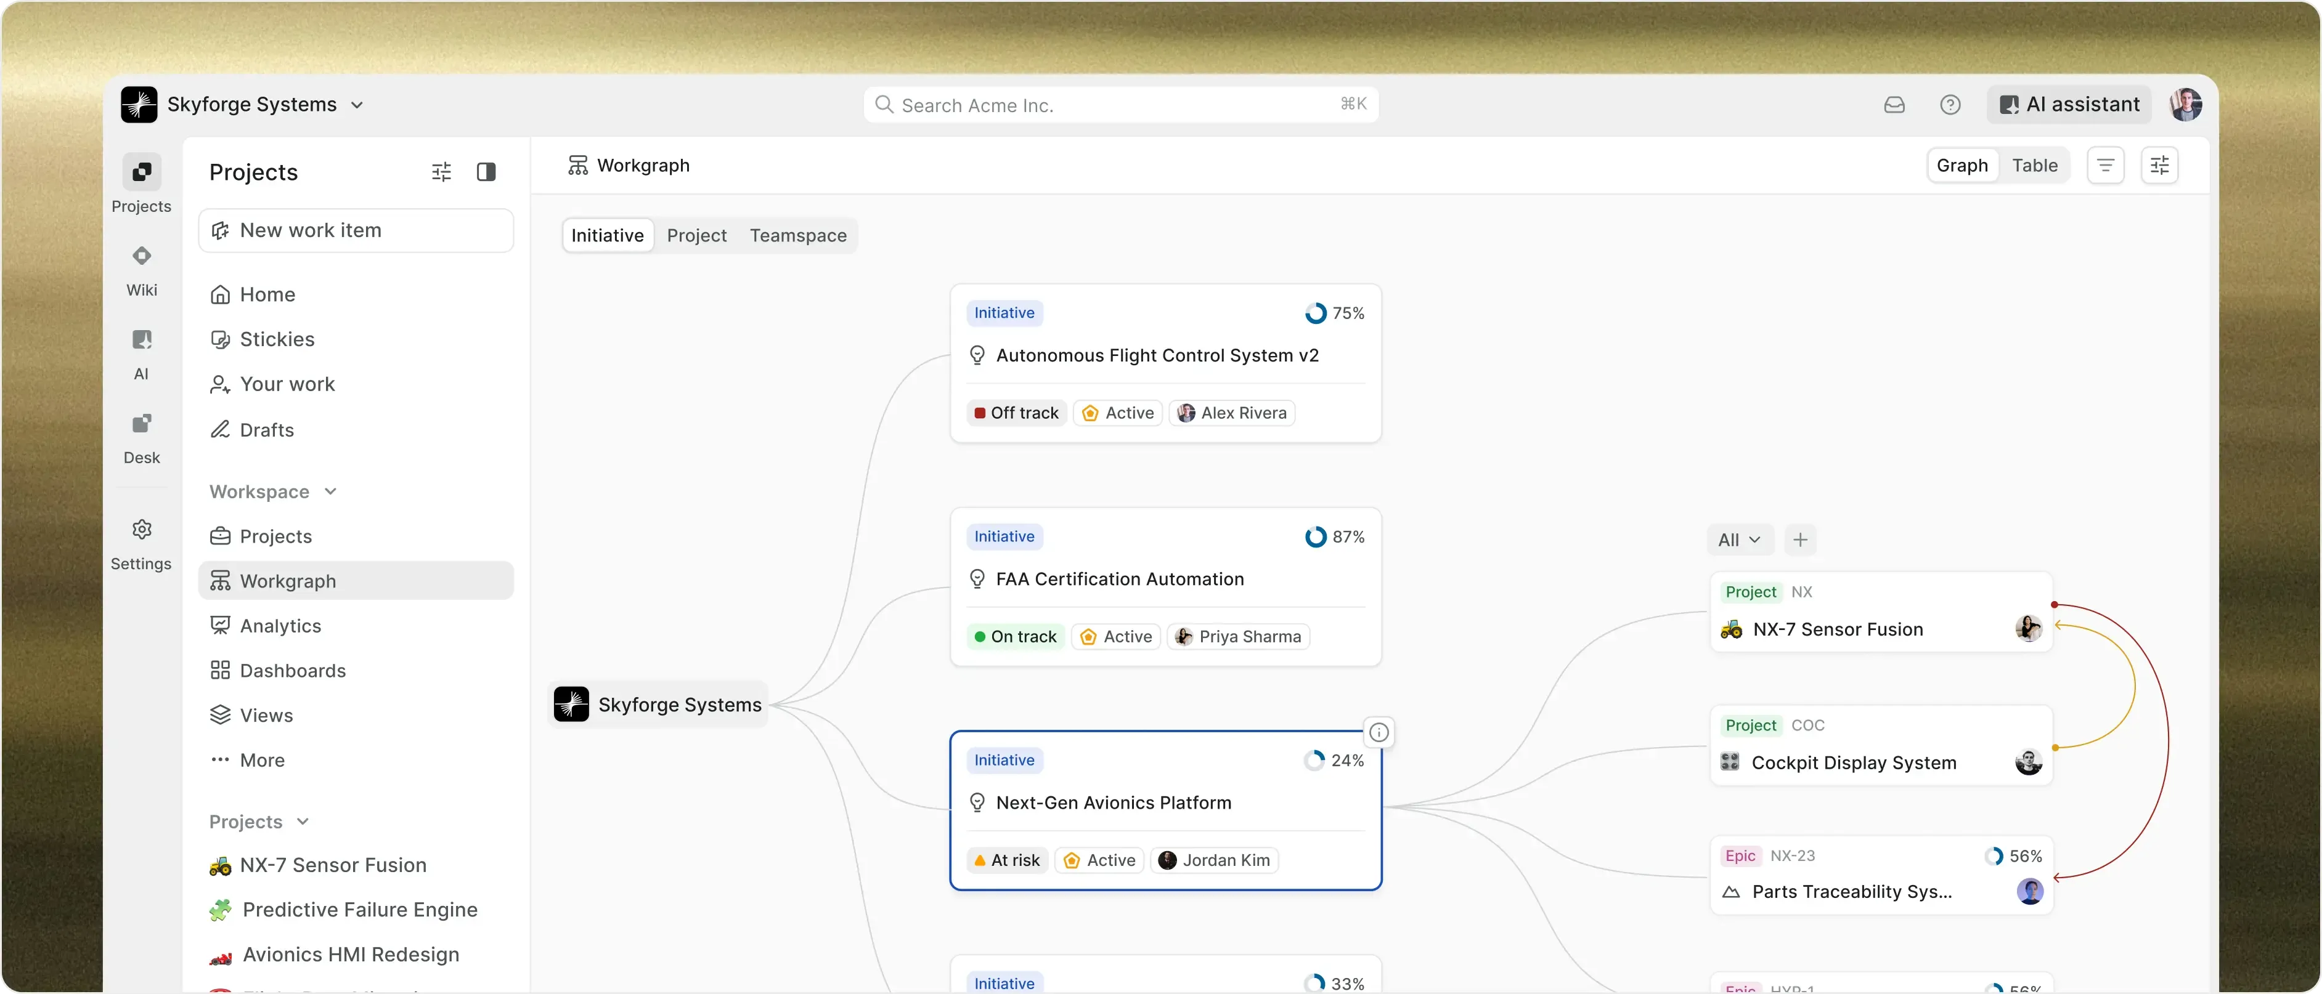Toggle the sidebar collapse panel icon
Screen dimensions: 2322x994
(x=486, y=171)
